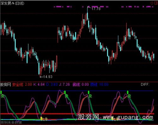Click the K: 4.84 indicator value

(39, 85)
